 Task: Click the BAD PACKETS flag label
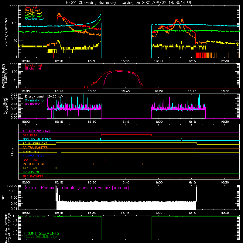33,176
